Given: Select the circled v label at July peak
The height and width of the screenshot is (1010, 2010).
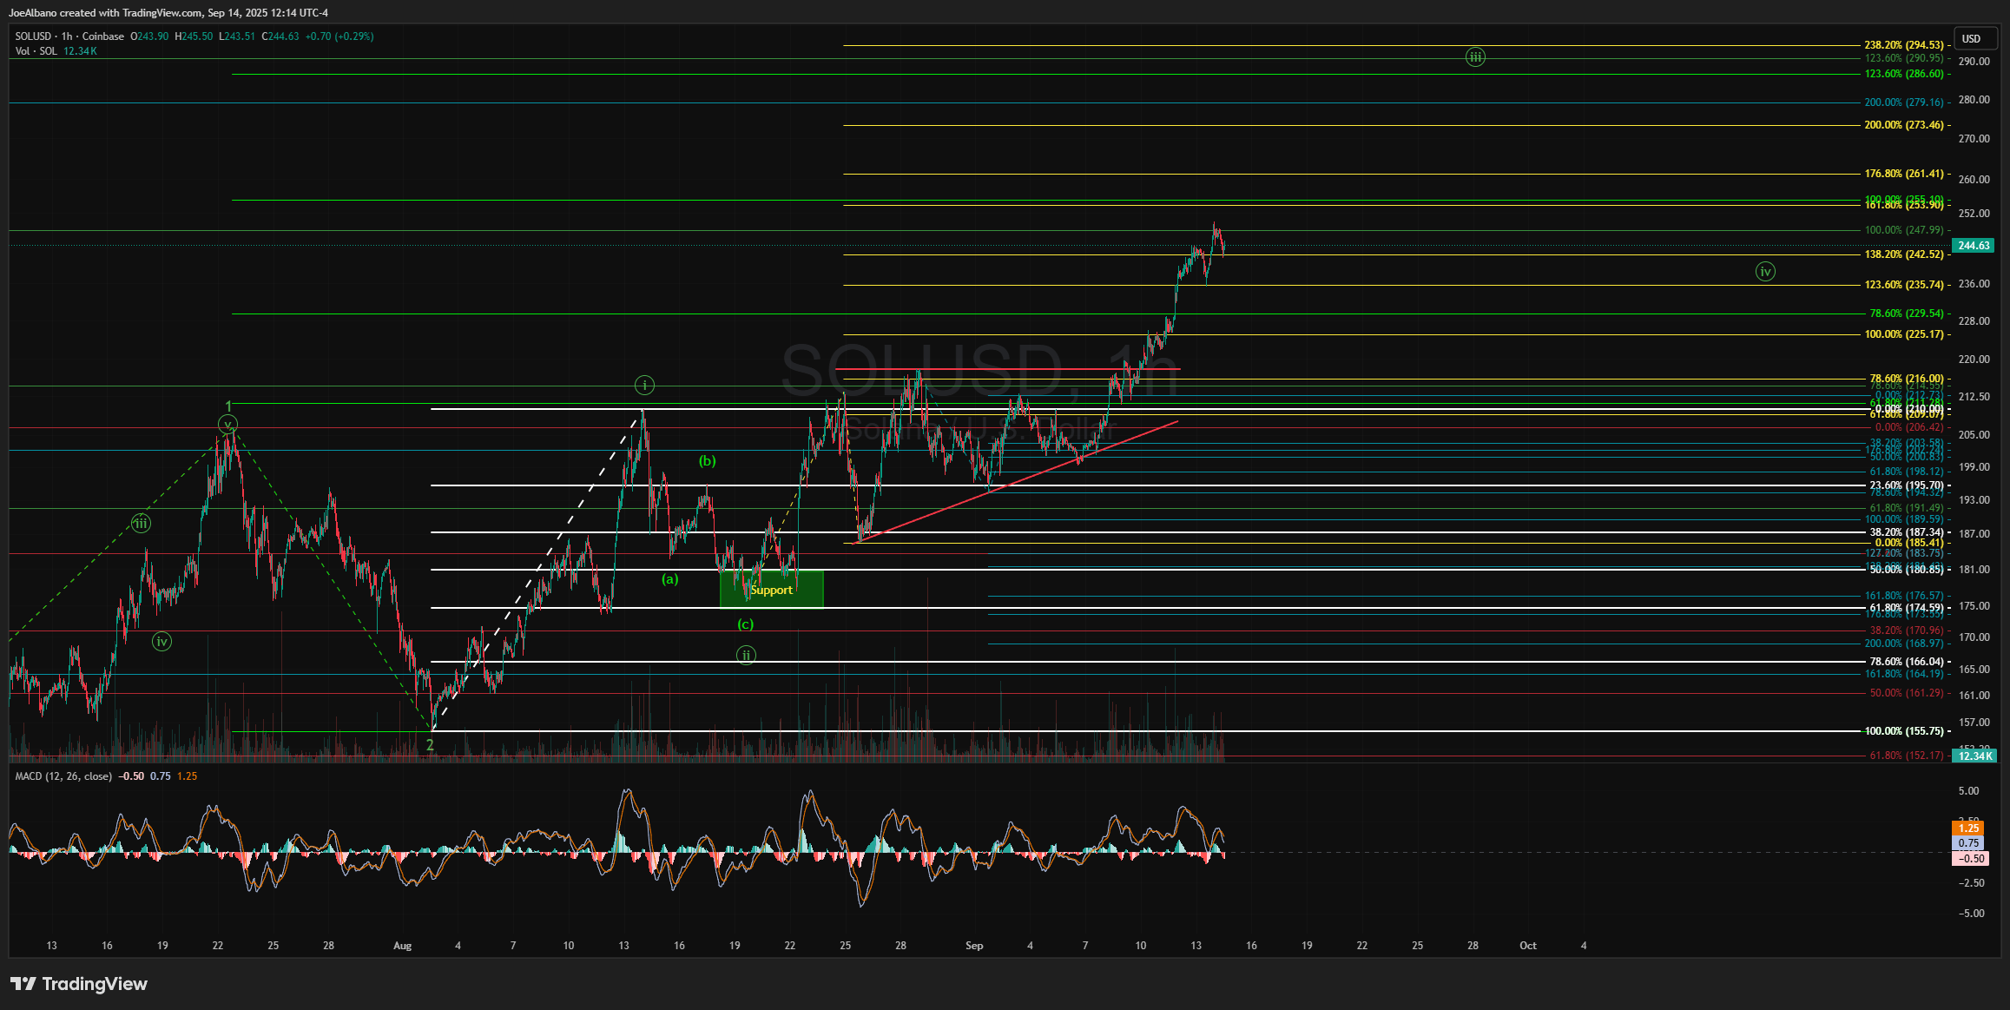Looking at the screenshot, I should (227, 425).
